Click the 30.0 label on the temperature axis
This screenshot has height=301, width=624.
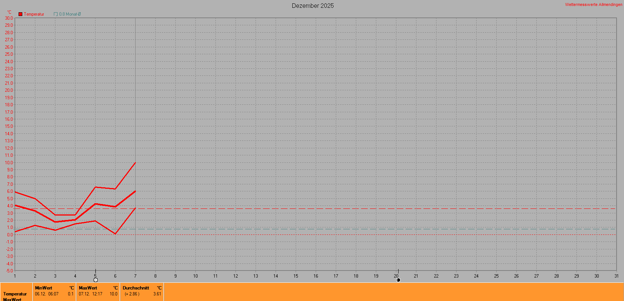(x=9, y=18)
